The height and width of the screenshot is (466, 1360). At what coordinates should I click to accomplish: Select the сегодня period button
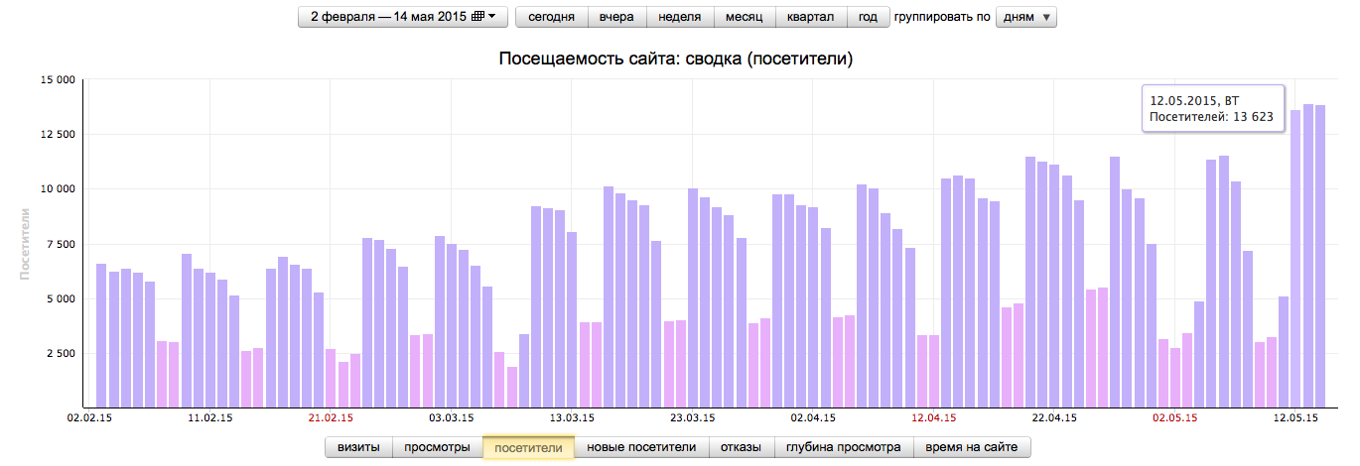pyautogui.click(x=552, y=17)
